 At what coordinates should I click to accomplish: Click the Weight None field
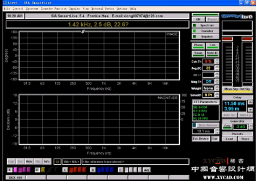(x=208, y=88)
